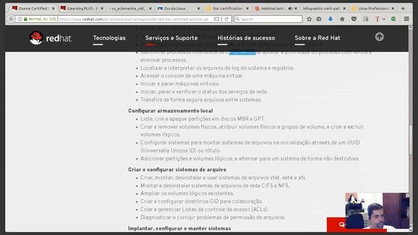This screenshot has height=235, width=418.
Task: Click 'Localizar e interpretar os arquivos de log' item
Action: click(217, 68)
